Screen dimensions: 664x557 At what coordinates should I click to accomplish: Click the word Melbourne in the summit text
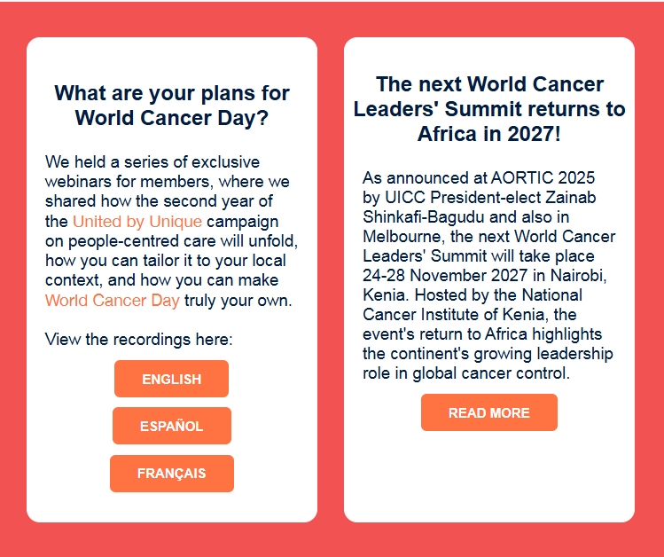[403, 236]
